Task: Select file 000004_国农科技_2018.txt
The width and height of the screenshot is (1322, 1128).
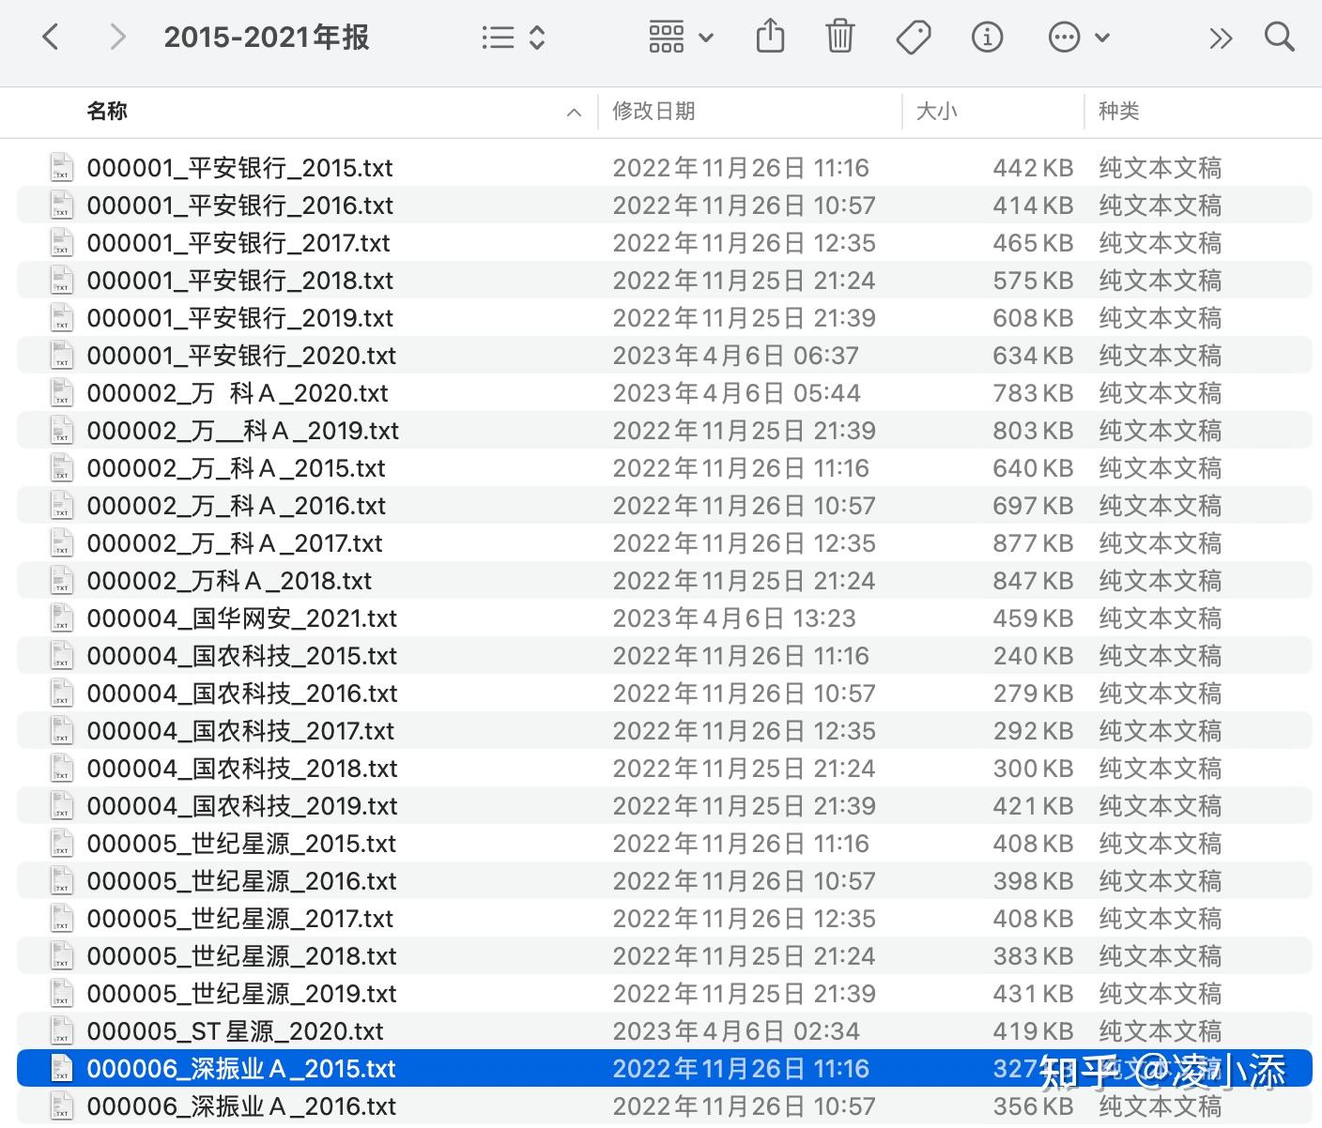Action: [665, 769]
